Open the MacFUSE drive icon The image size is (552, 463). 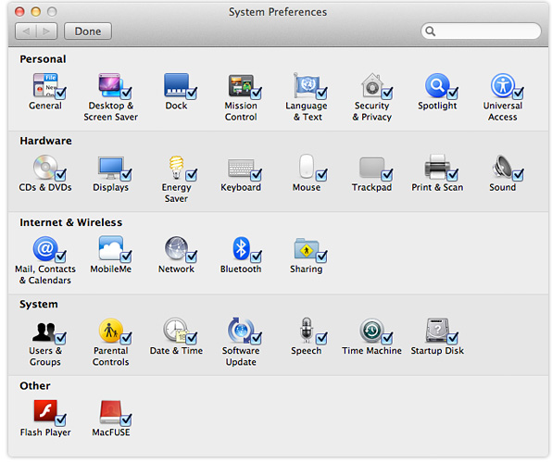coord(110,411)
